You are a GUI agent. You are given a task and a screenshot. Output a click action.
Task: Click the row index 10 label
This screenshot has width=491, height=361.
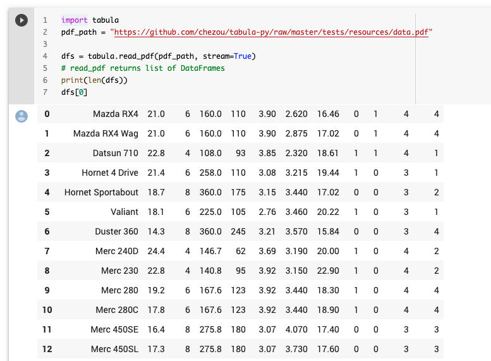tap(47, 310)
